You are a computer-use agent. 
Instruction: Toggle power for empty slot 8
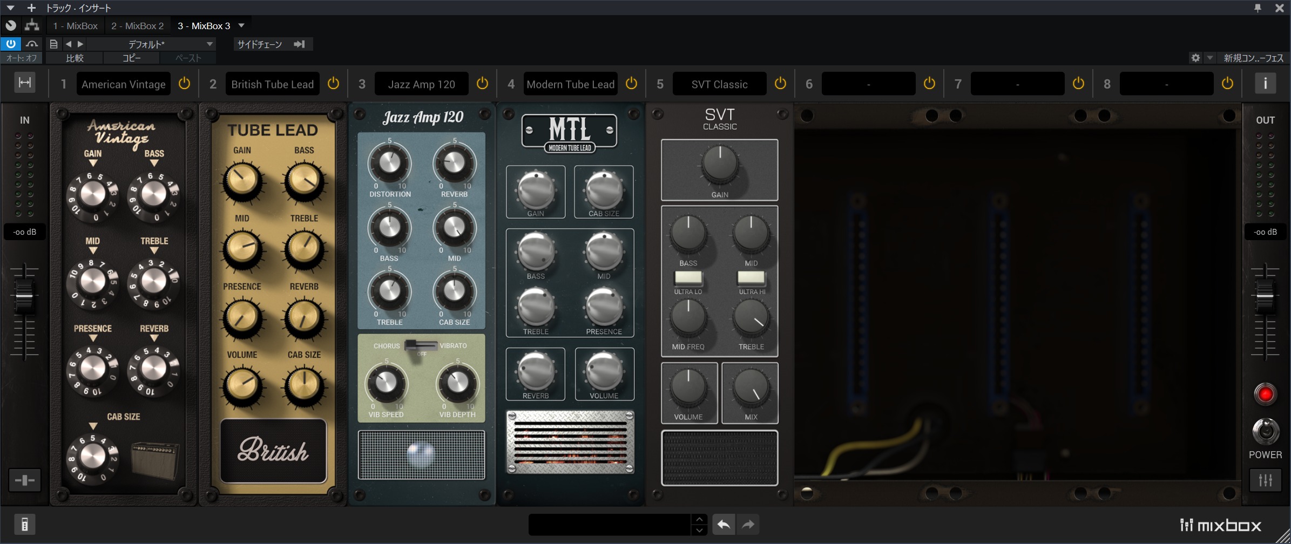[1228, 84]
